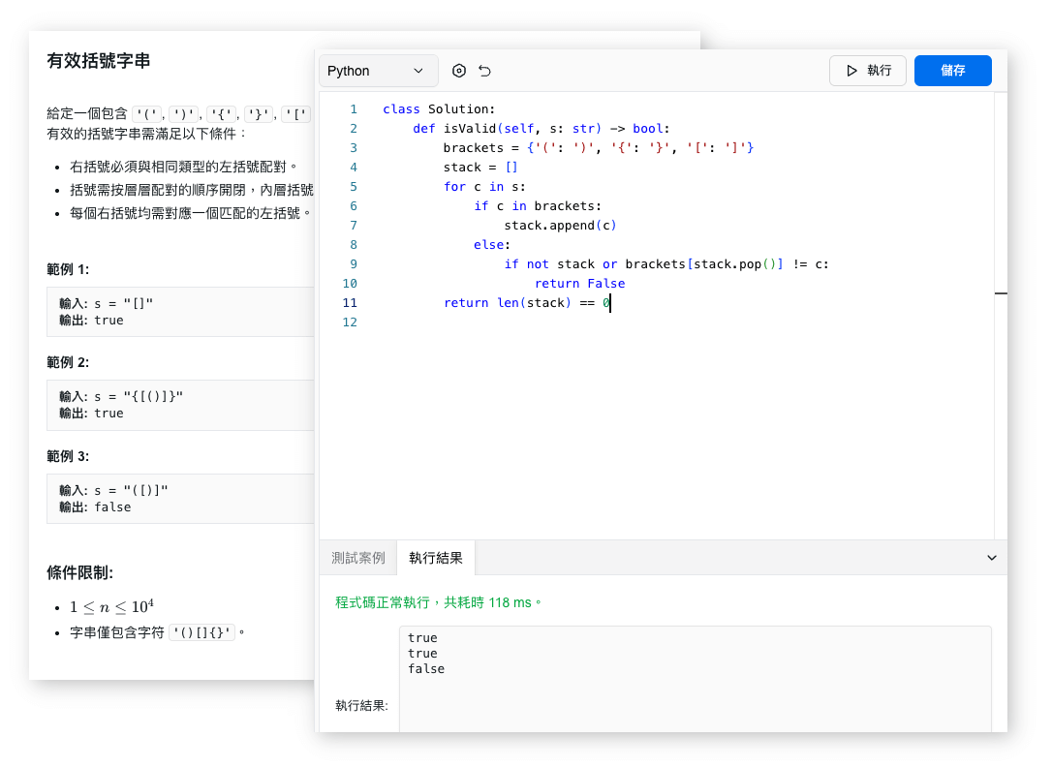Image resolution: width=1052 pixels, height=767 pixels.
Task: Select the 執行結果 tab
Action: [x=436, y=558]
